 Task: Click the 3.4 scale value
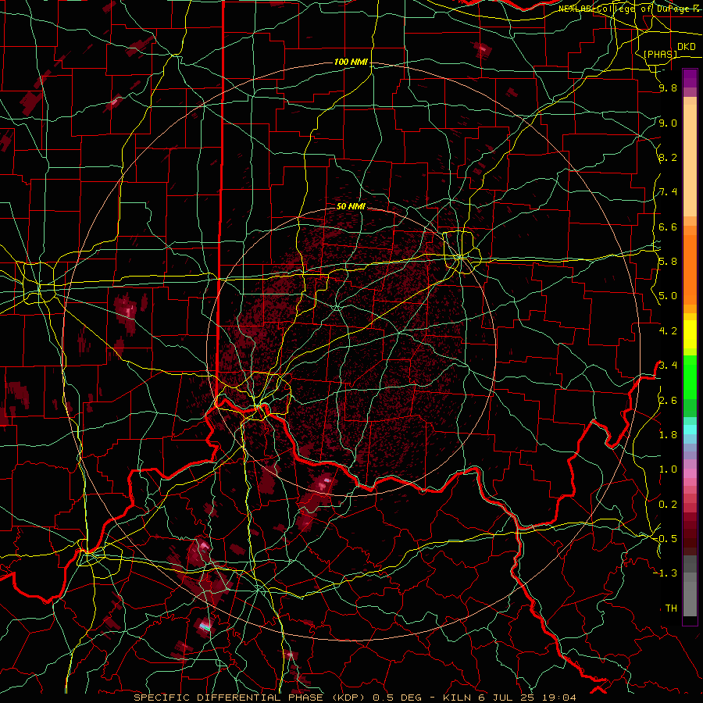[x=668, y=366]
